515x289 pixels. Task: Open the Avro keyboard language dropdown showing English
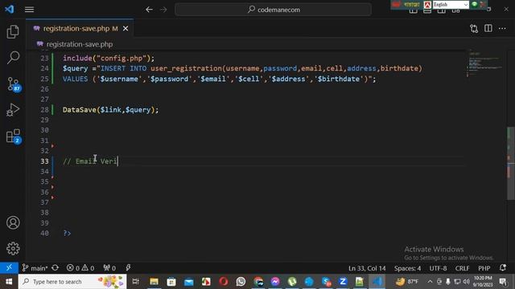pyautogui.click(x=451, y=5)
